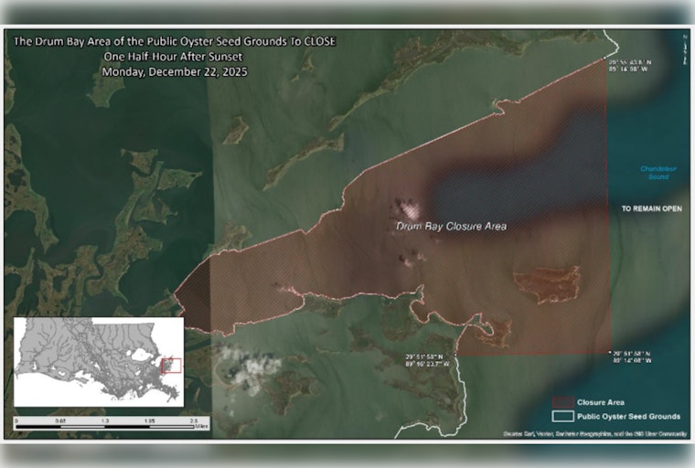Click the southeast corner coordinate label
The image size is (695, 468).
tap(632, 356)
